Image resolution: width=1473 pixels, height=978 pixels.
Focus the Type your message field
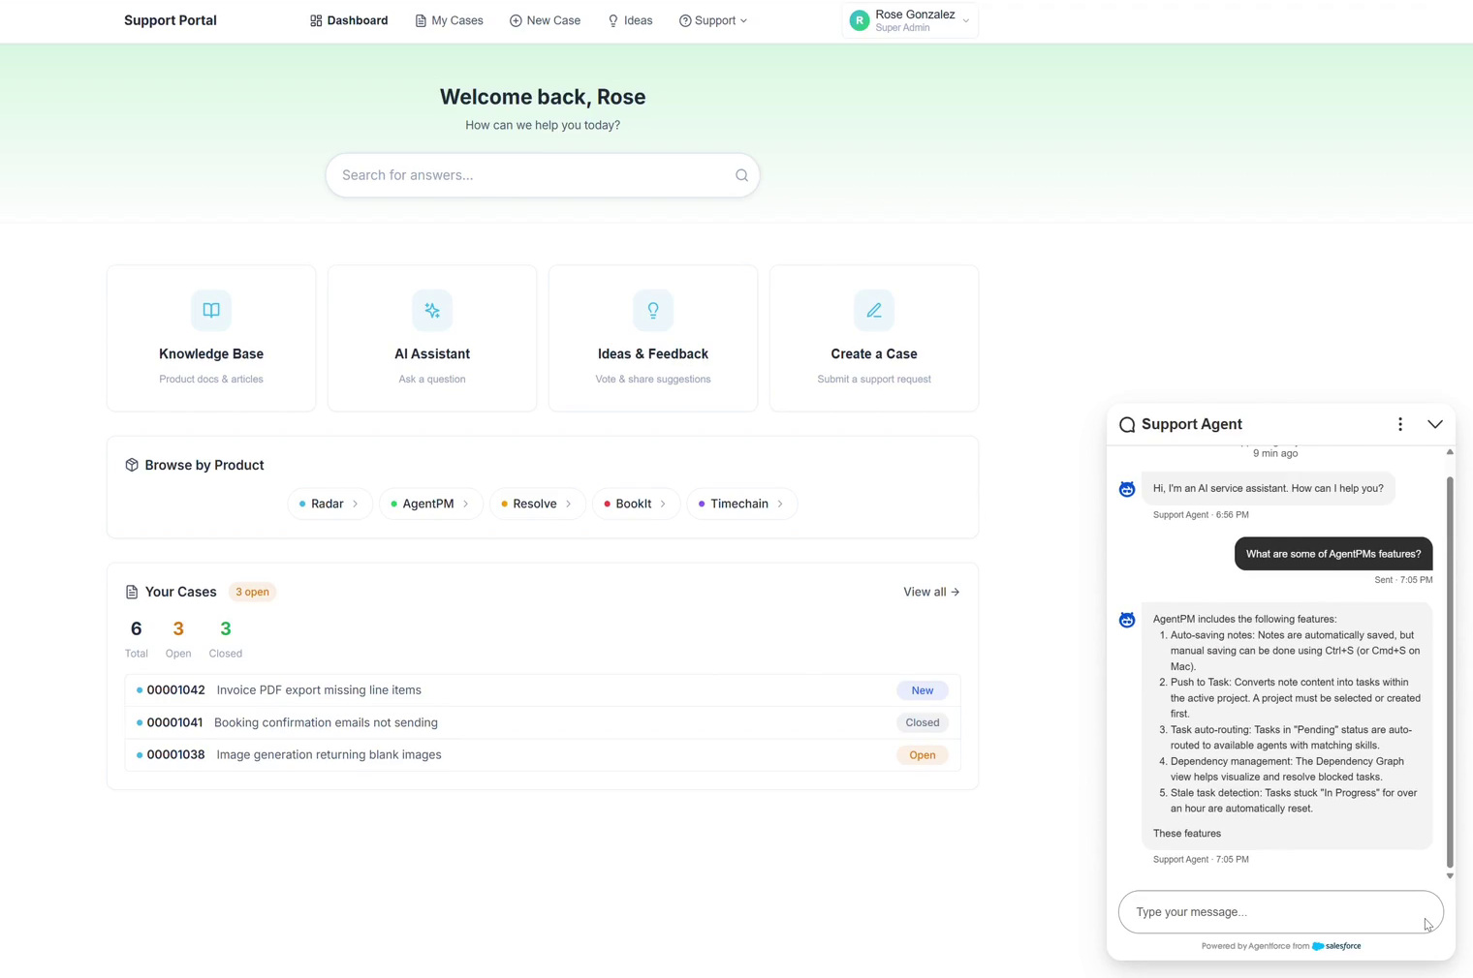[1280, 912]
